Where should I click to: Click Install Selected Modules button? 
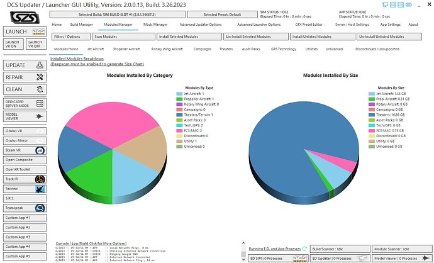pyautogui.click(x=189, y=36)
